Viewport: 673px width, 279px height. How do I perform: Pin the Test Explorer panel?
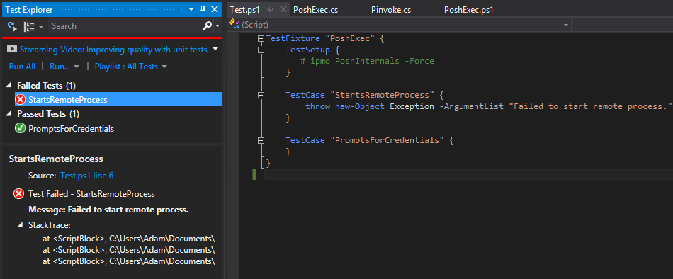(203, 9)
